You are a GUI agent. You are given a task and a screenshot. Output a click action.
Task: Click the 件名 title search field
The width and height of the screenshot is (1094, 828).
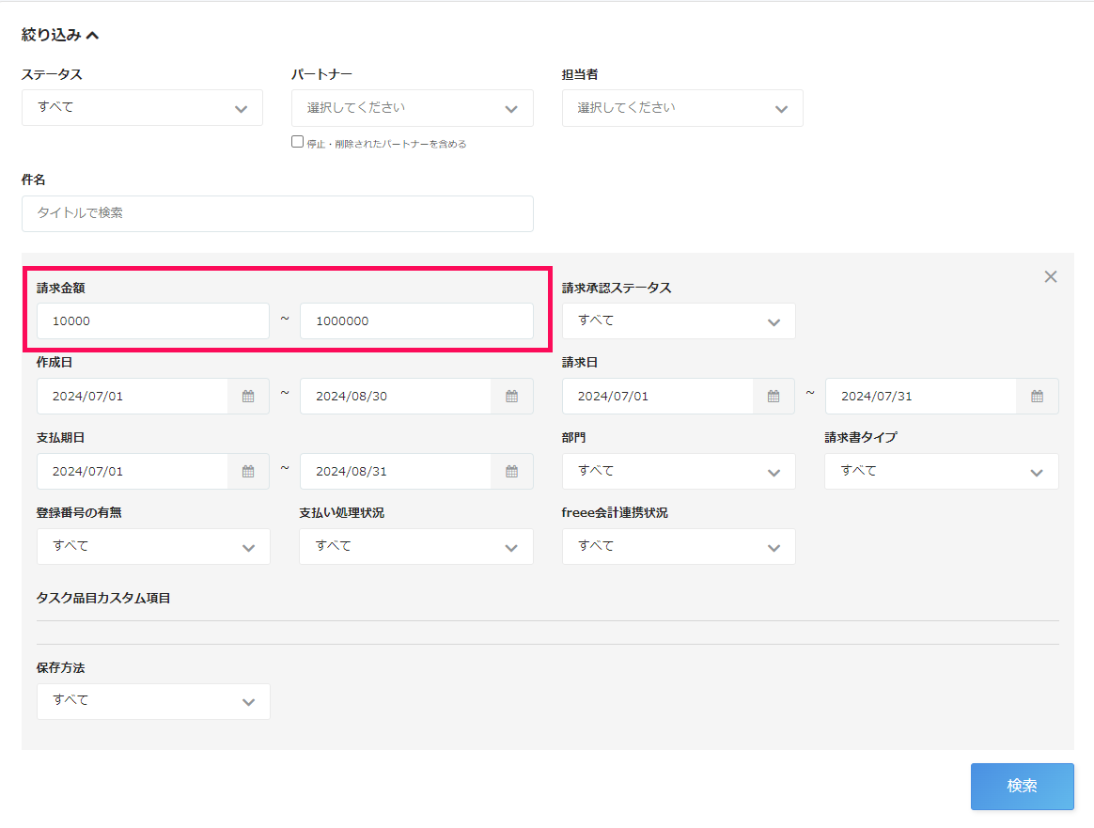277,214
